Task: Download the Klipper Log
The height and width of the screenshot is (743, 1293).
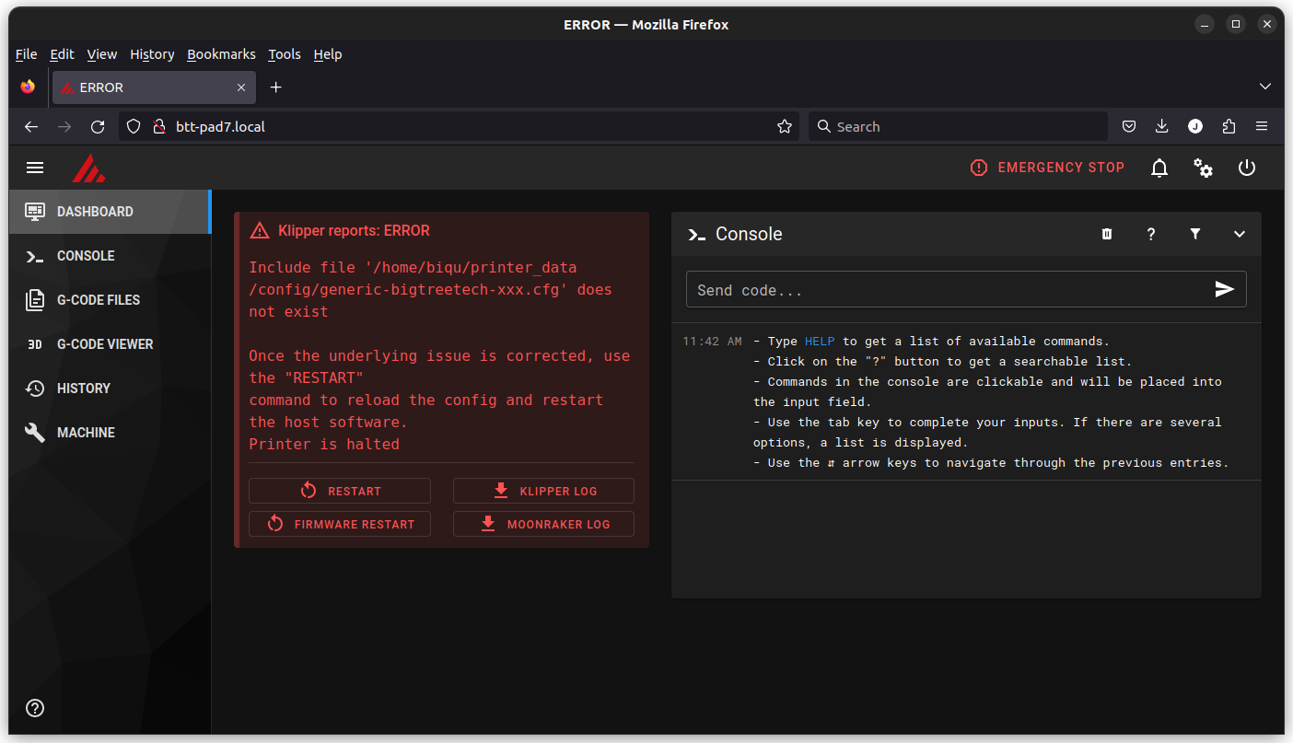Action: pyautogui.click(x=543, y=491)
